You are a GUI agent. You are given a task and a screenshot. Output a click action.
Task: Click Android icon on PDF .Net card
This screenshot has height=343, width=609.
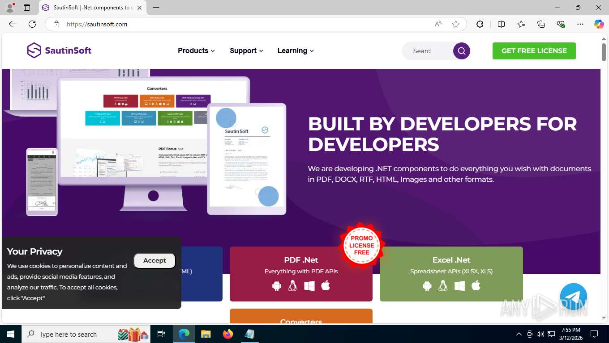(x=277, y=286)
